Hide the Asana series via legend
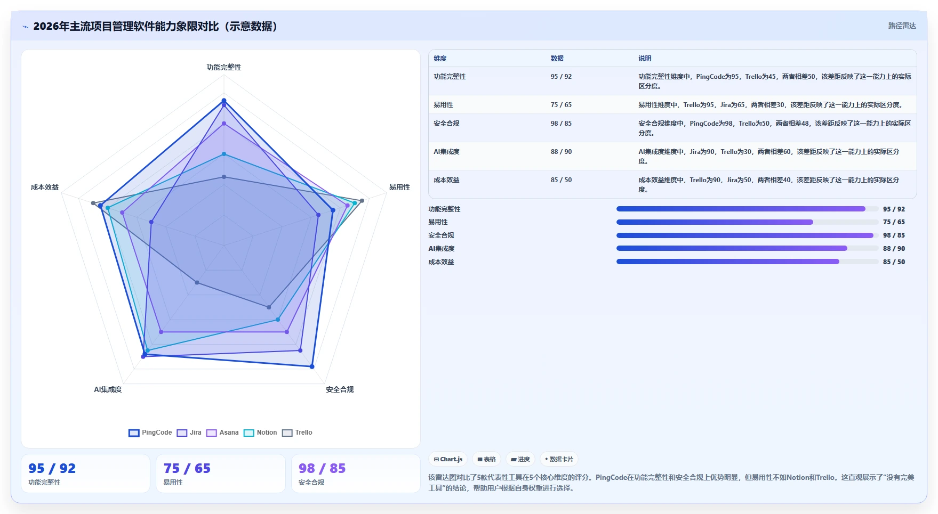Viewport: 938px width, 514px height. 222,433
